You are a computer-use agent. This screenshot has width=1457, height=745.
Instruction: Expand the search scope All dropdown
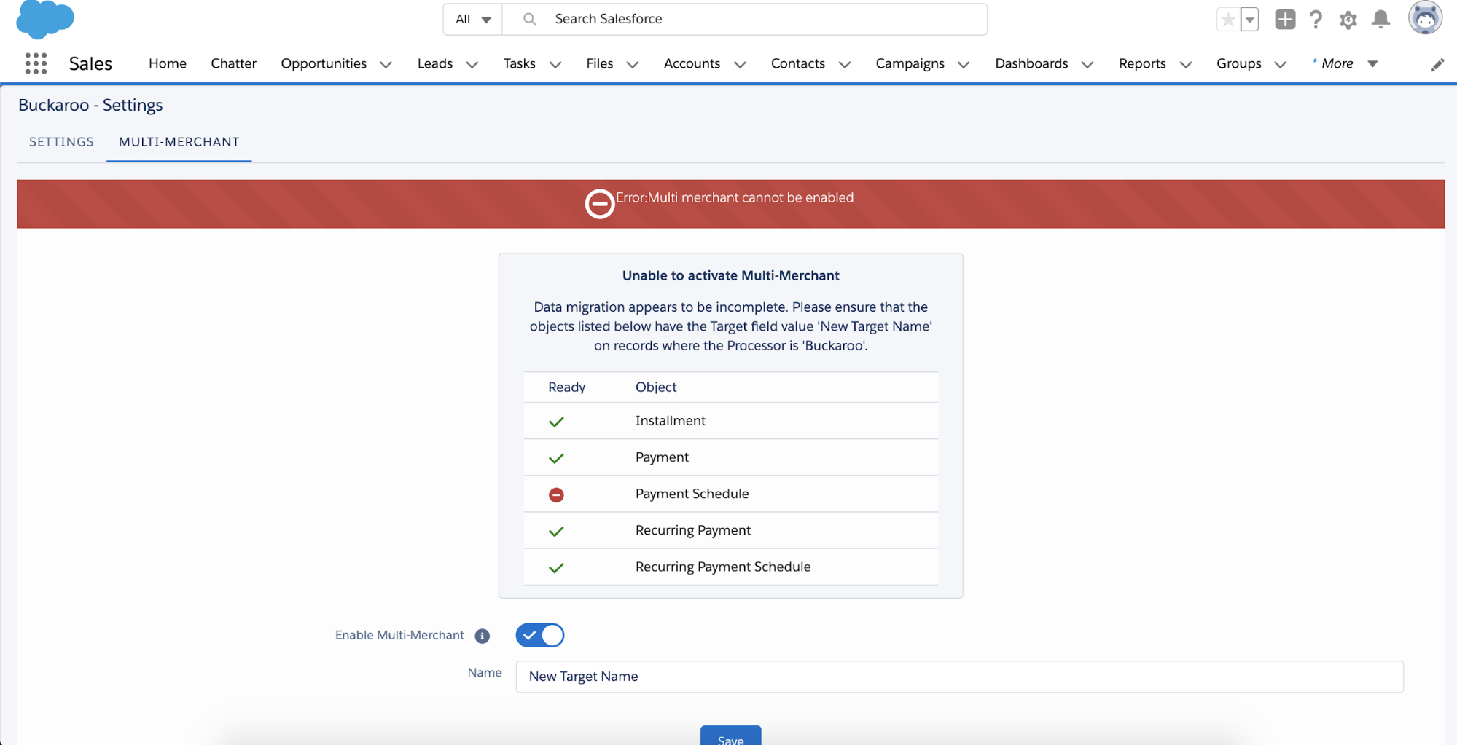473,19
